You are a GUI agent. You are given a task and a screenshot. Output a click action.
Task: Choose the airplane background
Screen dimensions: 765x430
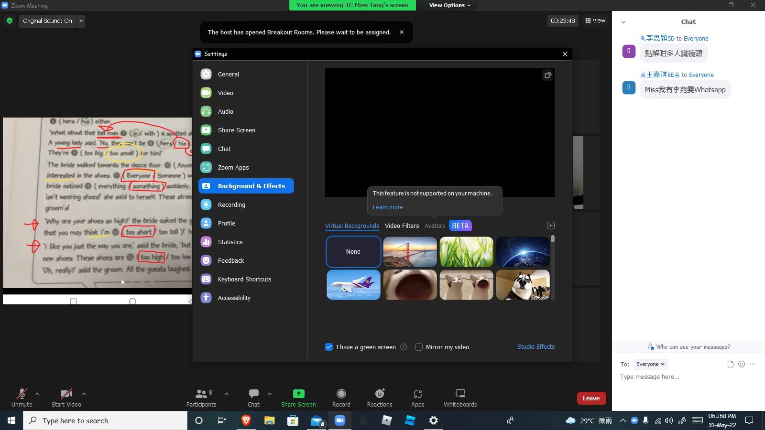point(353,285)
